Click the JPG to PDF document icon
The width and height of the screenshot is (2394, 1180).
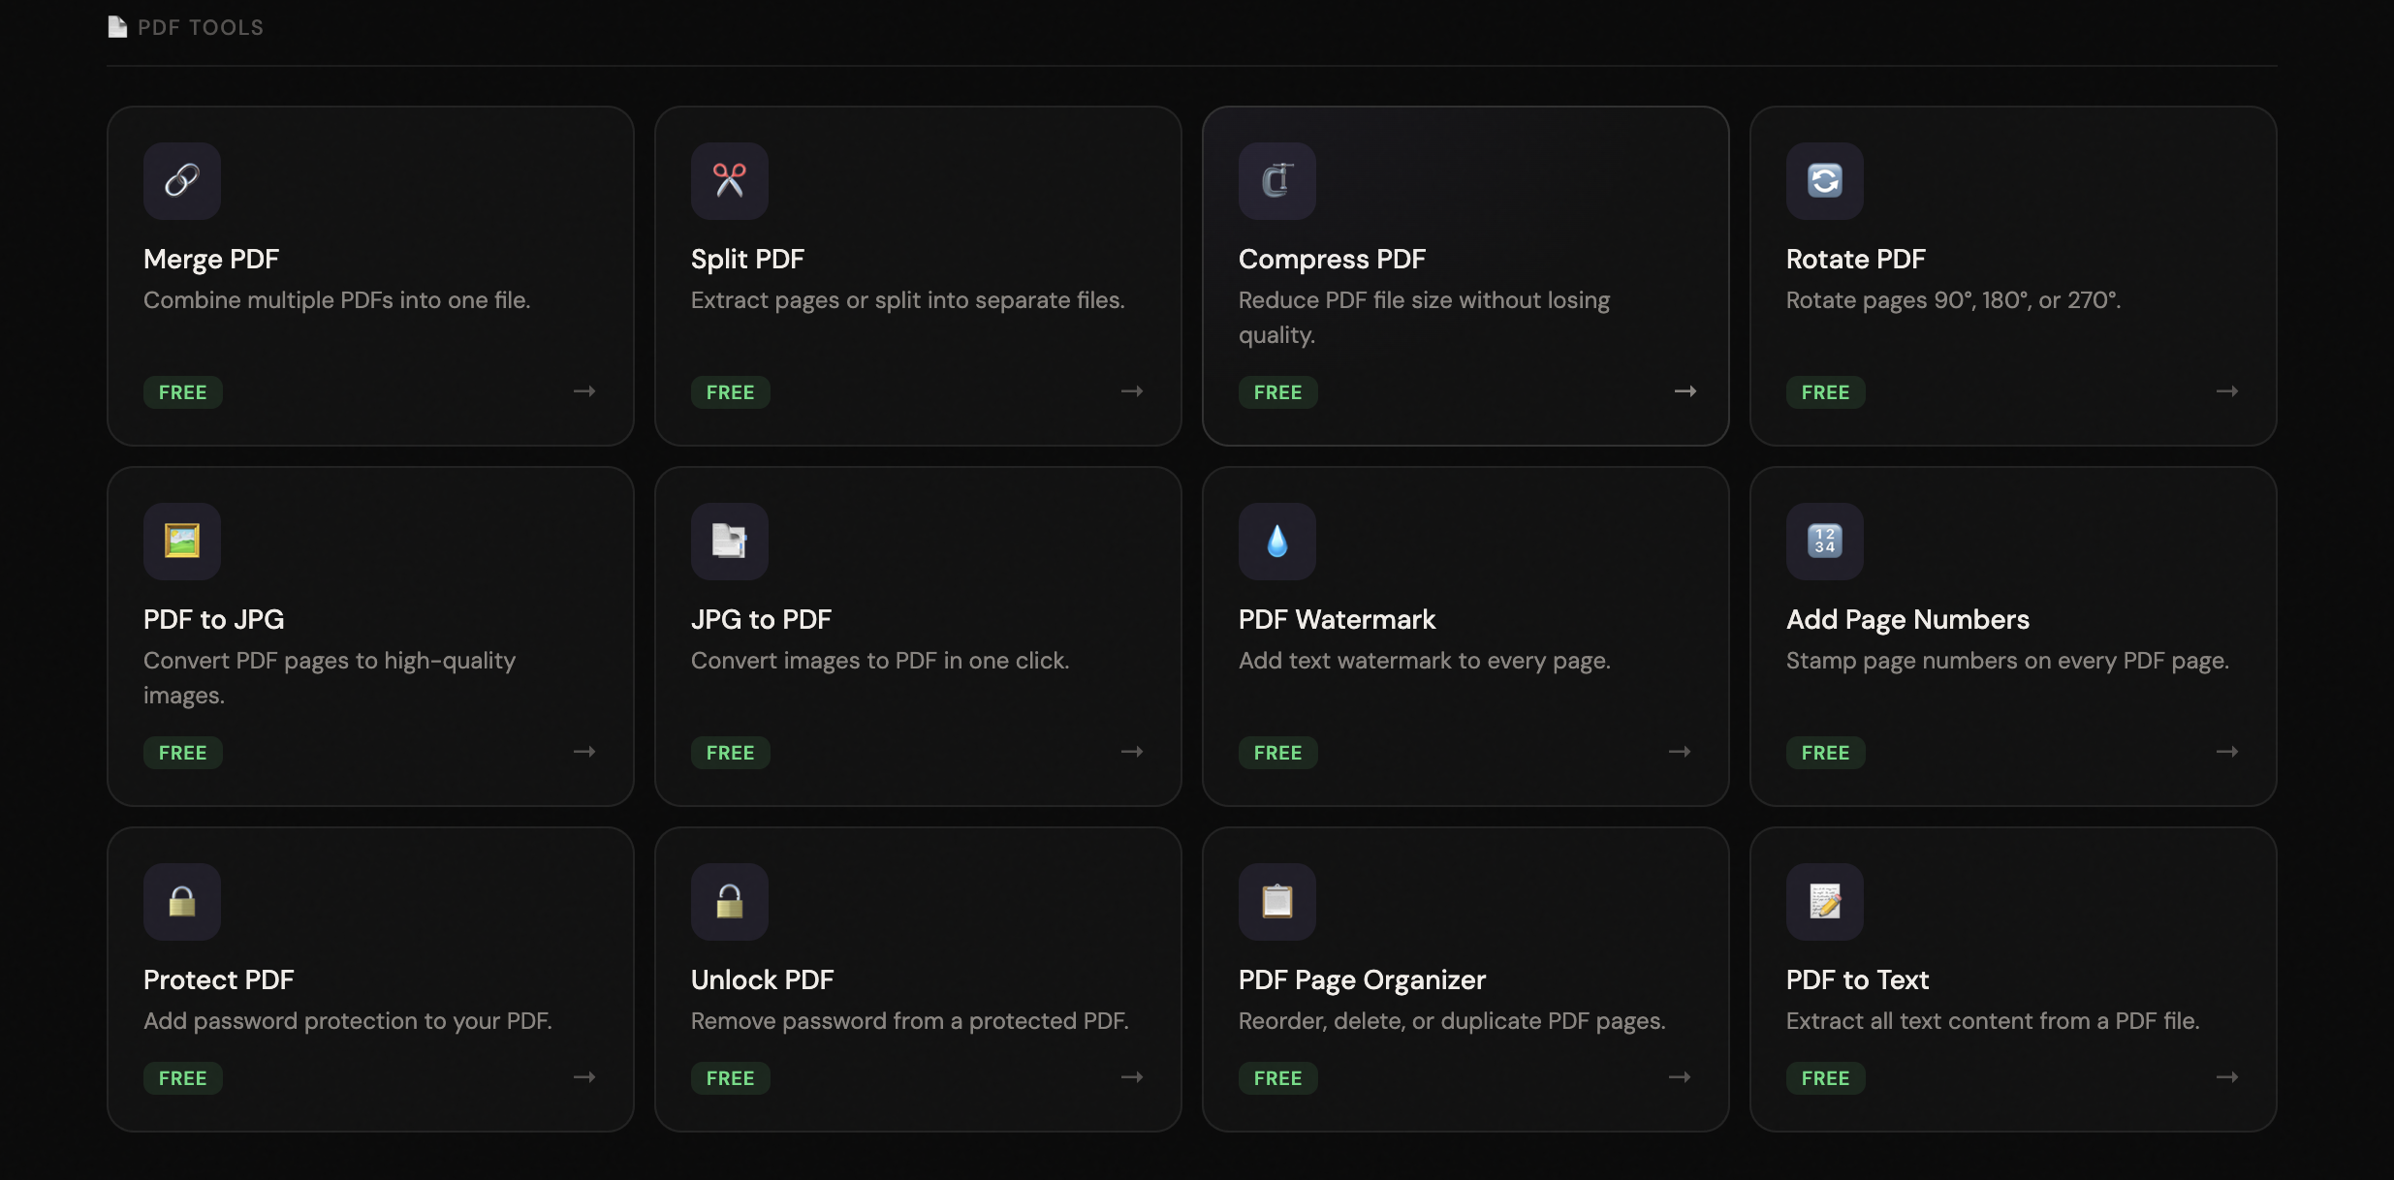(730, 542)
